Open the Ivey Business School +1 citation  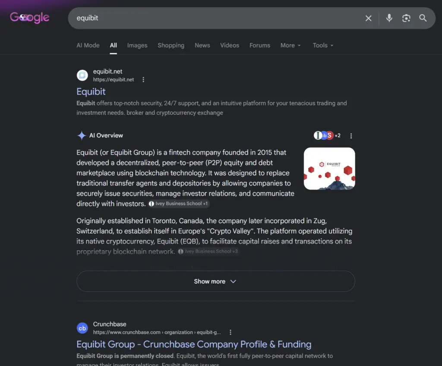(179, 204)
